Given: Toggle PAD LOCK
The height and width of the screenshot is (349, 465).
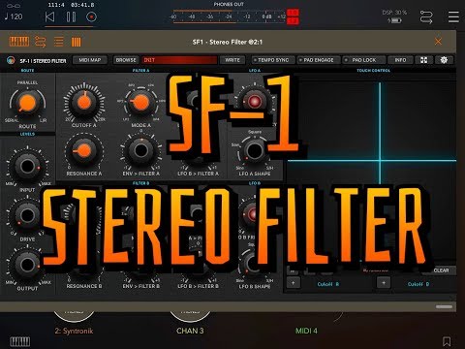Looking at the screenshot, I should click(364, 60).
